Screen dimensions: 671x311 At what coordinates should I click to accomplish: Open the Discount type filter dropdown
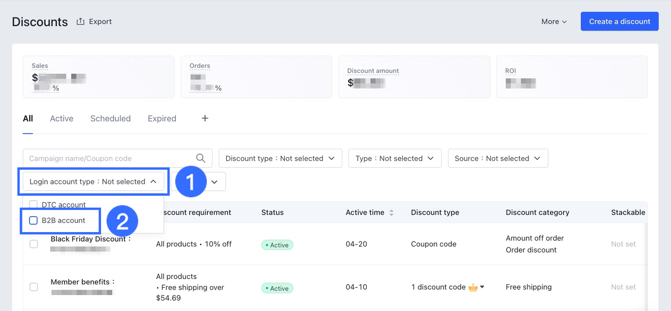coord(280,158)
